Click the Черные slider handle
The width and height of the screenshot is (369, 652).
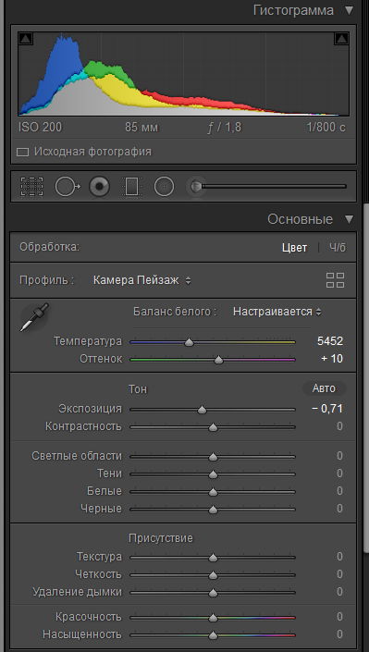(213, 510)
